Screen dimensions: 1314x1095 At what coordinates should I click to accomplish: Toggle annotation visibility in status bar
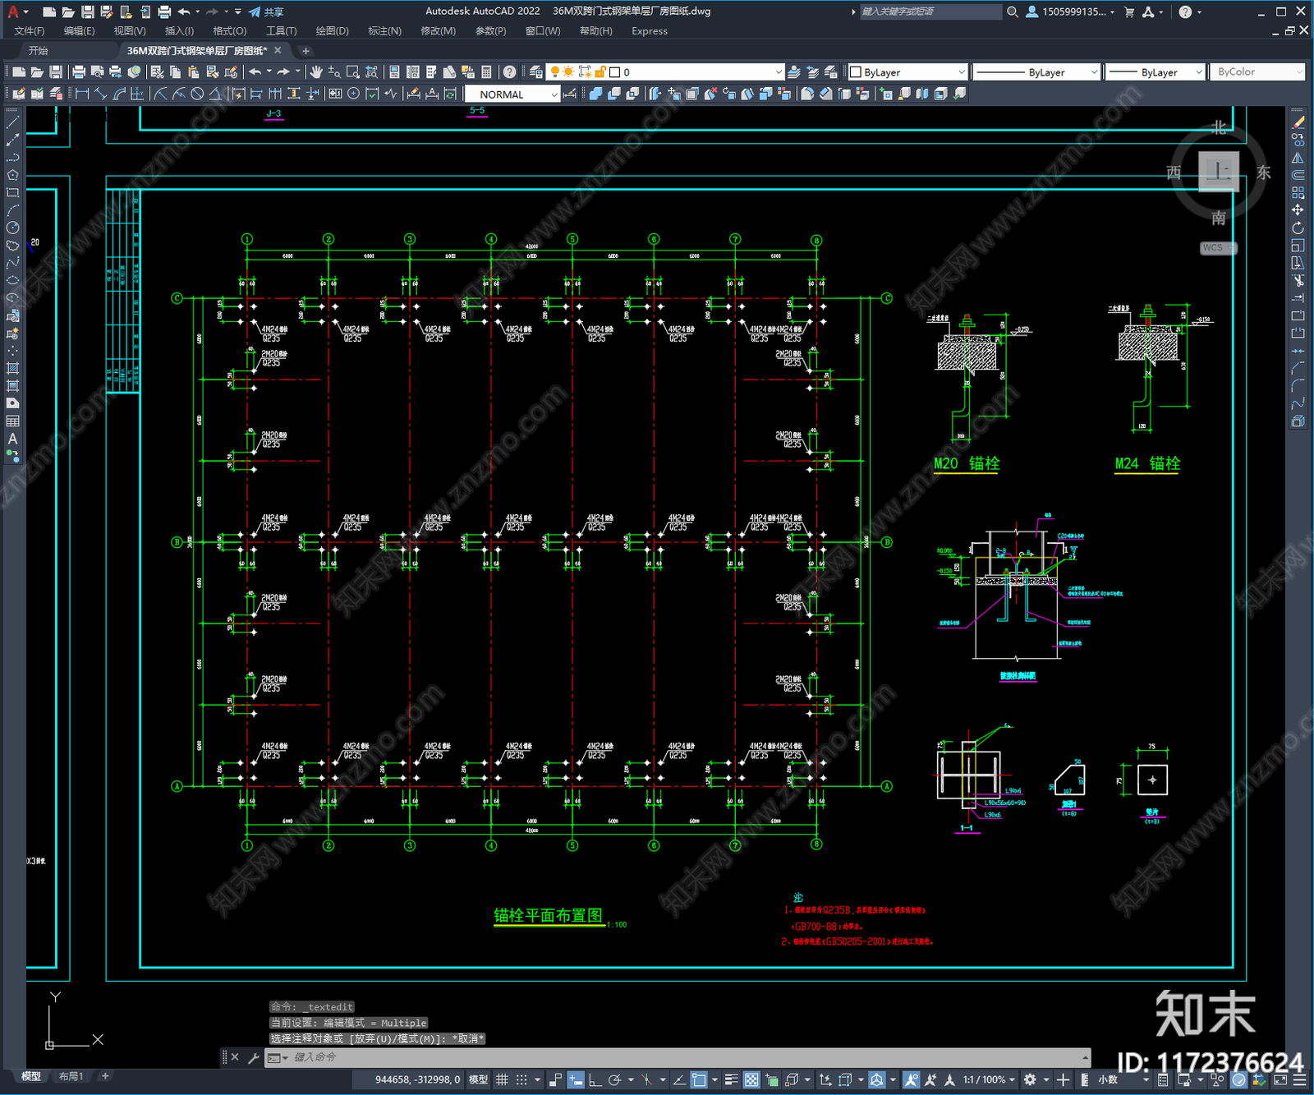pyautogui.click(x=911, y=1079)
